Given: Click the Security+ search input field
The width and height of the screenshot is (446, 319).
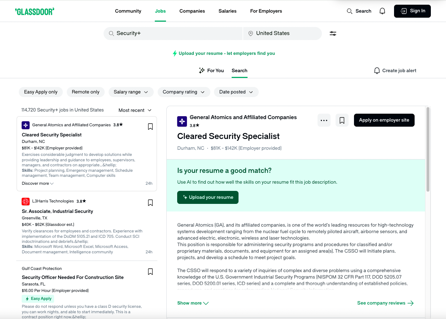Looking at the screenshot, I should tap(173, 33).
